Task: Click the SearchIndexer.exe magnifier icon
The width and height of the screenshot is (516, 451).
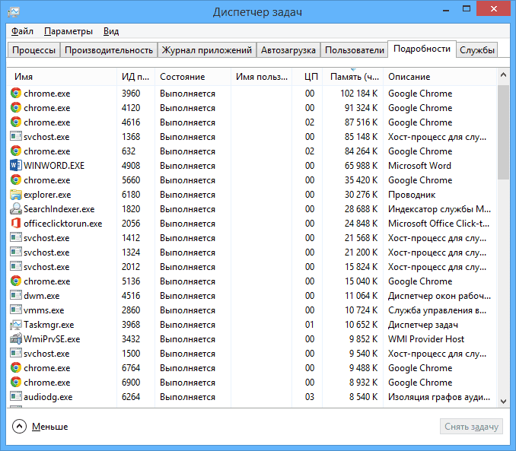Action: pyautogui.click(x=15, y=209)
